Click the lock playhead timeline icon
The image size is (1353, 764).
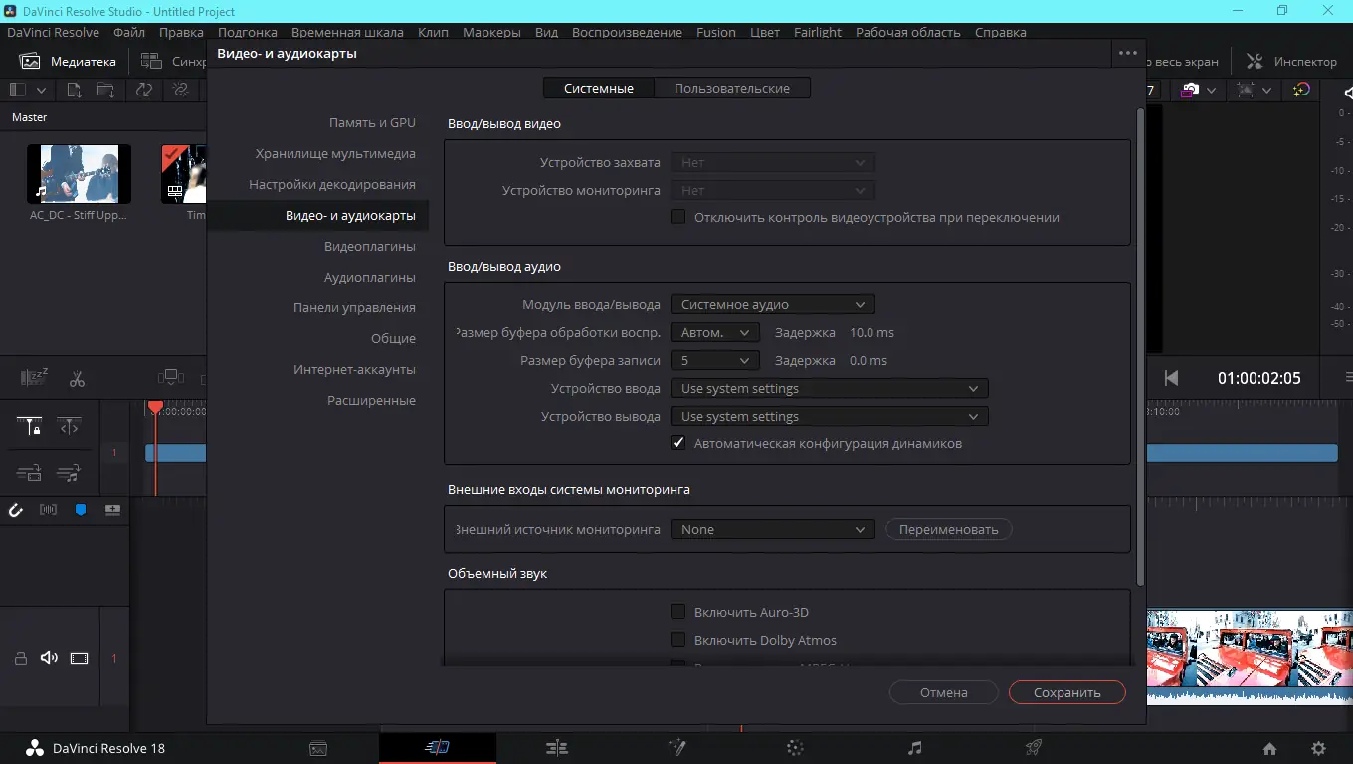[x=29, y=428]
